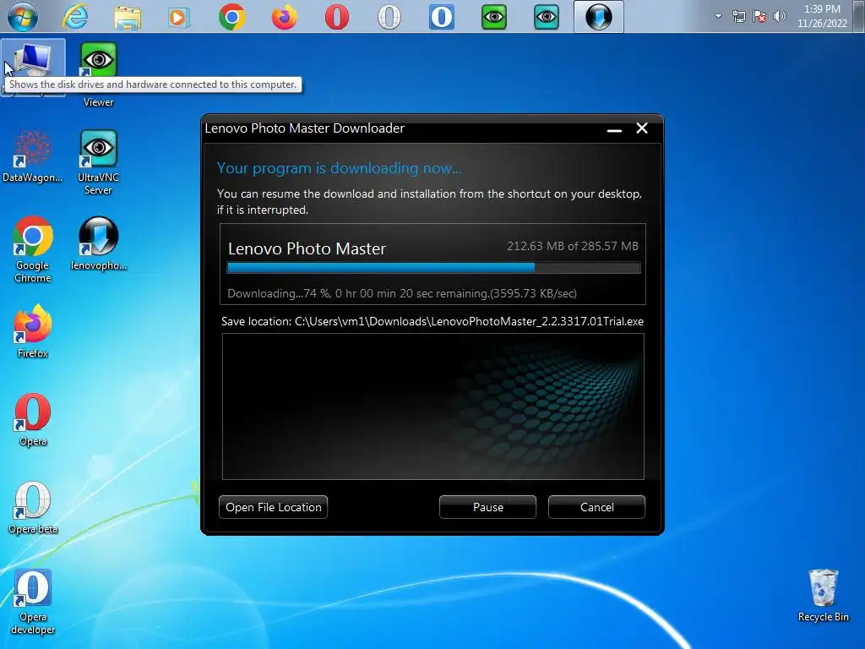Select the Firefox desktop shortcut
865x649 pixels.
(x=33, y=331)
